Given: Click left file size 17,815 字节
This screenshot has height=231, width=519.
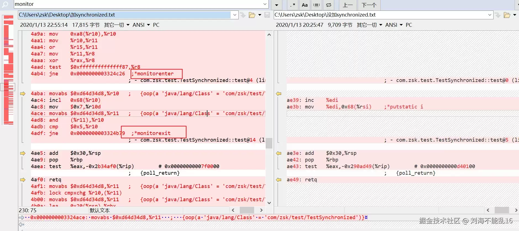Looking at the screenshot, I should coord(86,25).
